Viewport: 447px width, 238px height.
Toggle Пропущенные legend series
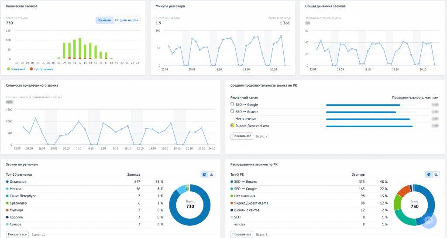click(x=41, y=69)
